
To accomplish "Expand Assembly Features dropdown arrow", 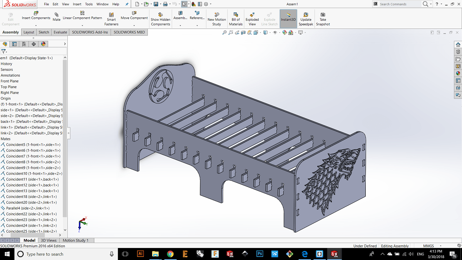I will (x=180, y=25).
